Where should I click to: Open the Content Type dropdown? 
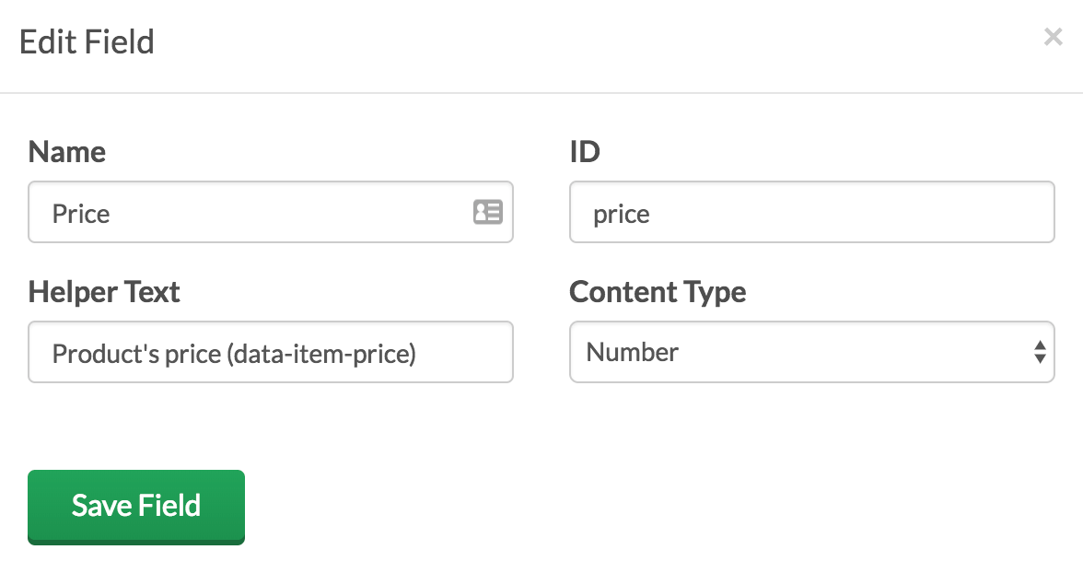[x=811, y=352]
